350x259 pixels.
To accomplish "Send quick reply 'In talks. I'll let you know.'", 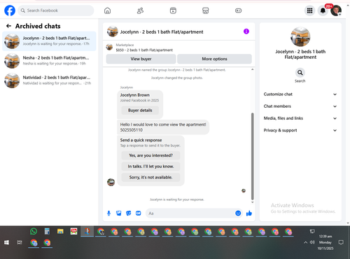I will coord(150,167).
